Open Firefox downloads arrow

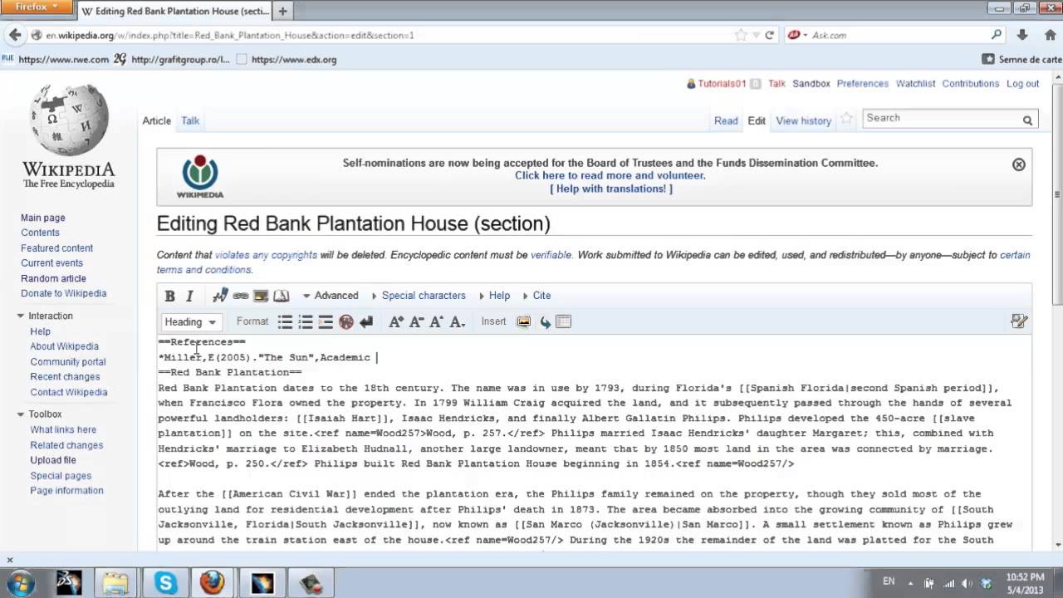click(1022, 35)
